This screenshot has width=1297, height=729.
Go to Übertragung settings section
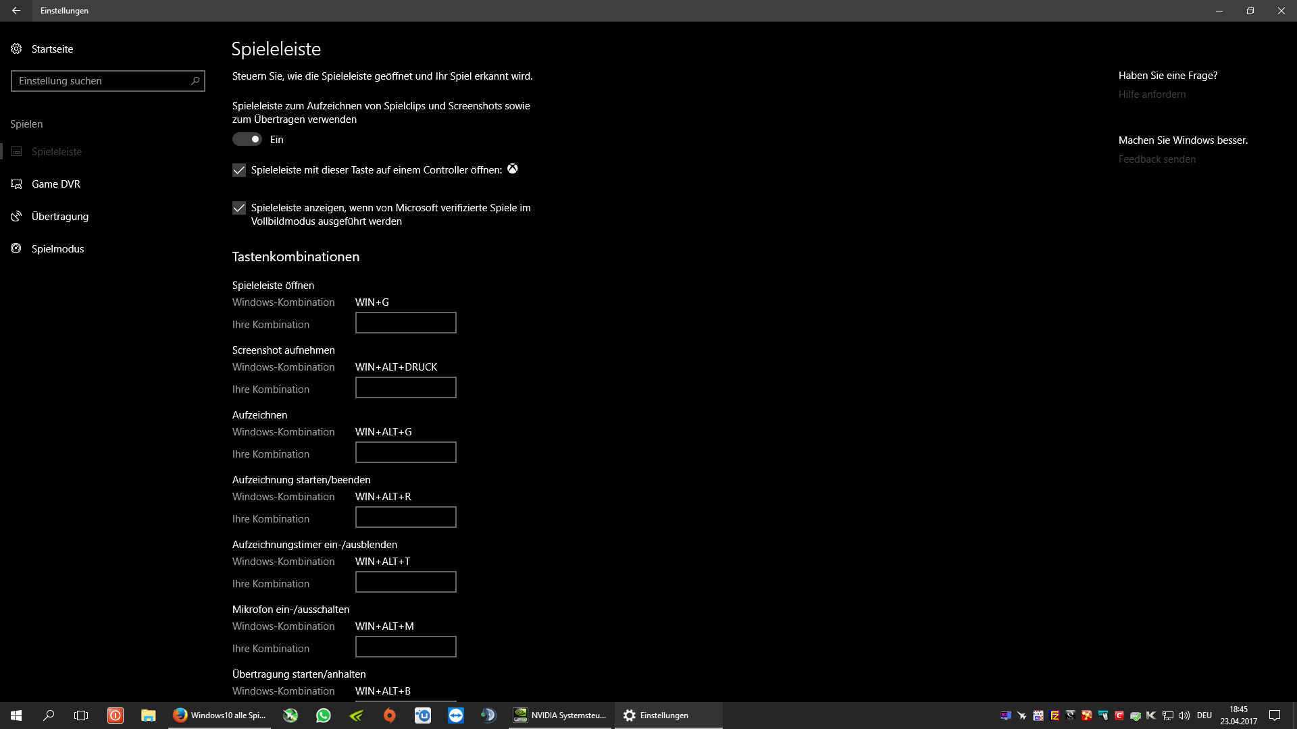coord(59,217)
